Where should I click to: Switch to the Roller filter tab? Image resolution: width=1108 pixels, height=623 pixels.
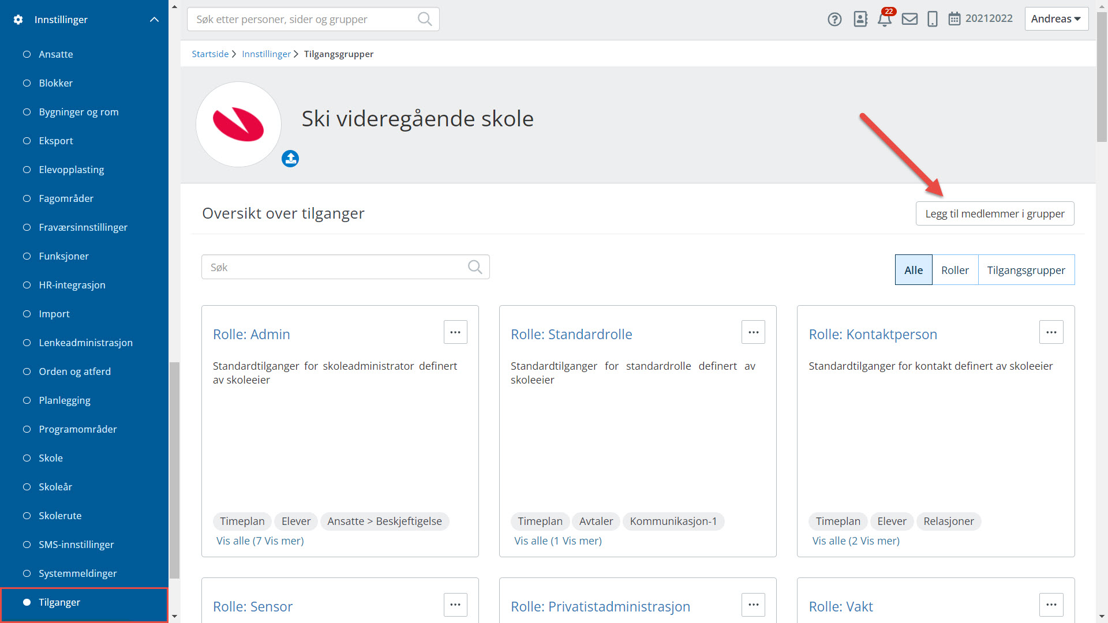[955, 270]
